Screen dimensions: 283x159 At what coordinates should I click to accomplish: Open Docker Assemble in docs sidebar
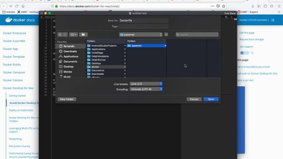[14, 41]
